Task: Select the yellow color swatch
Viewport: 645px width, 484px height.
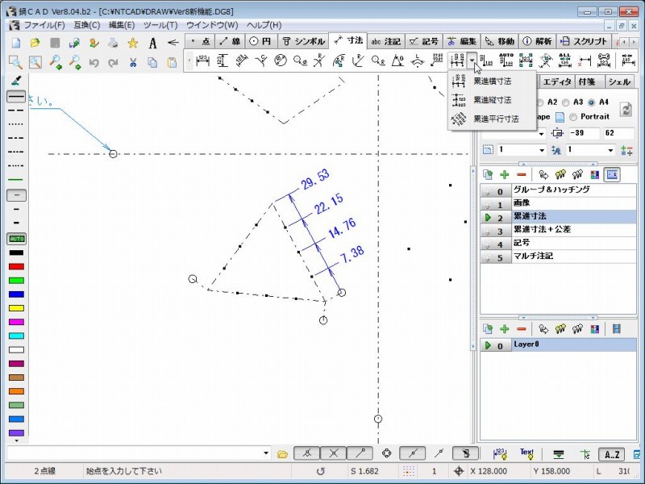Action: (x=16, y=308)
